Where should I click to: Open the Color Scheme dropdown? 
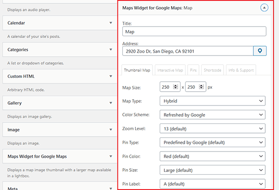(213, 115)
